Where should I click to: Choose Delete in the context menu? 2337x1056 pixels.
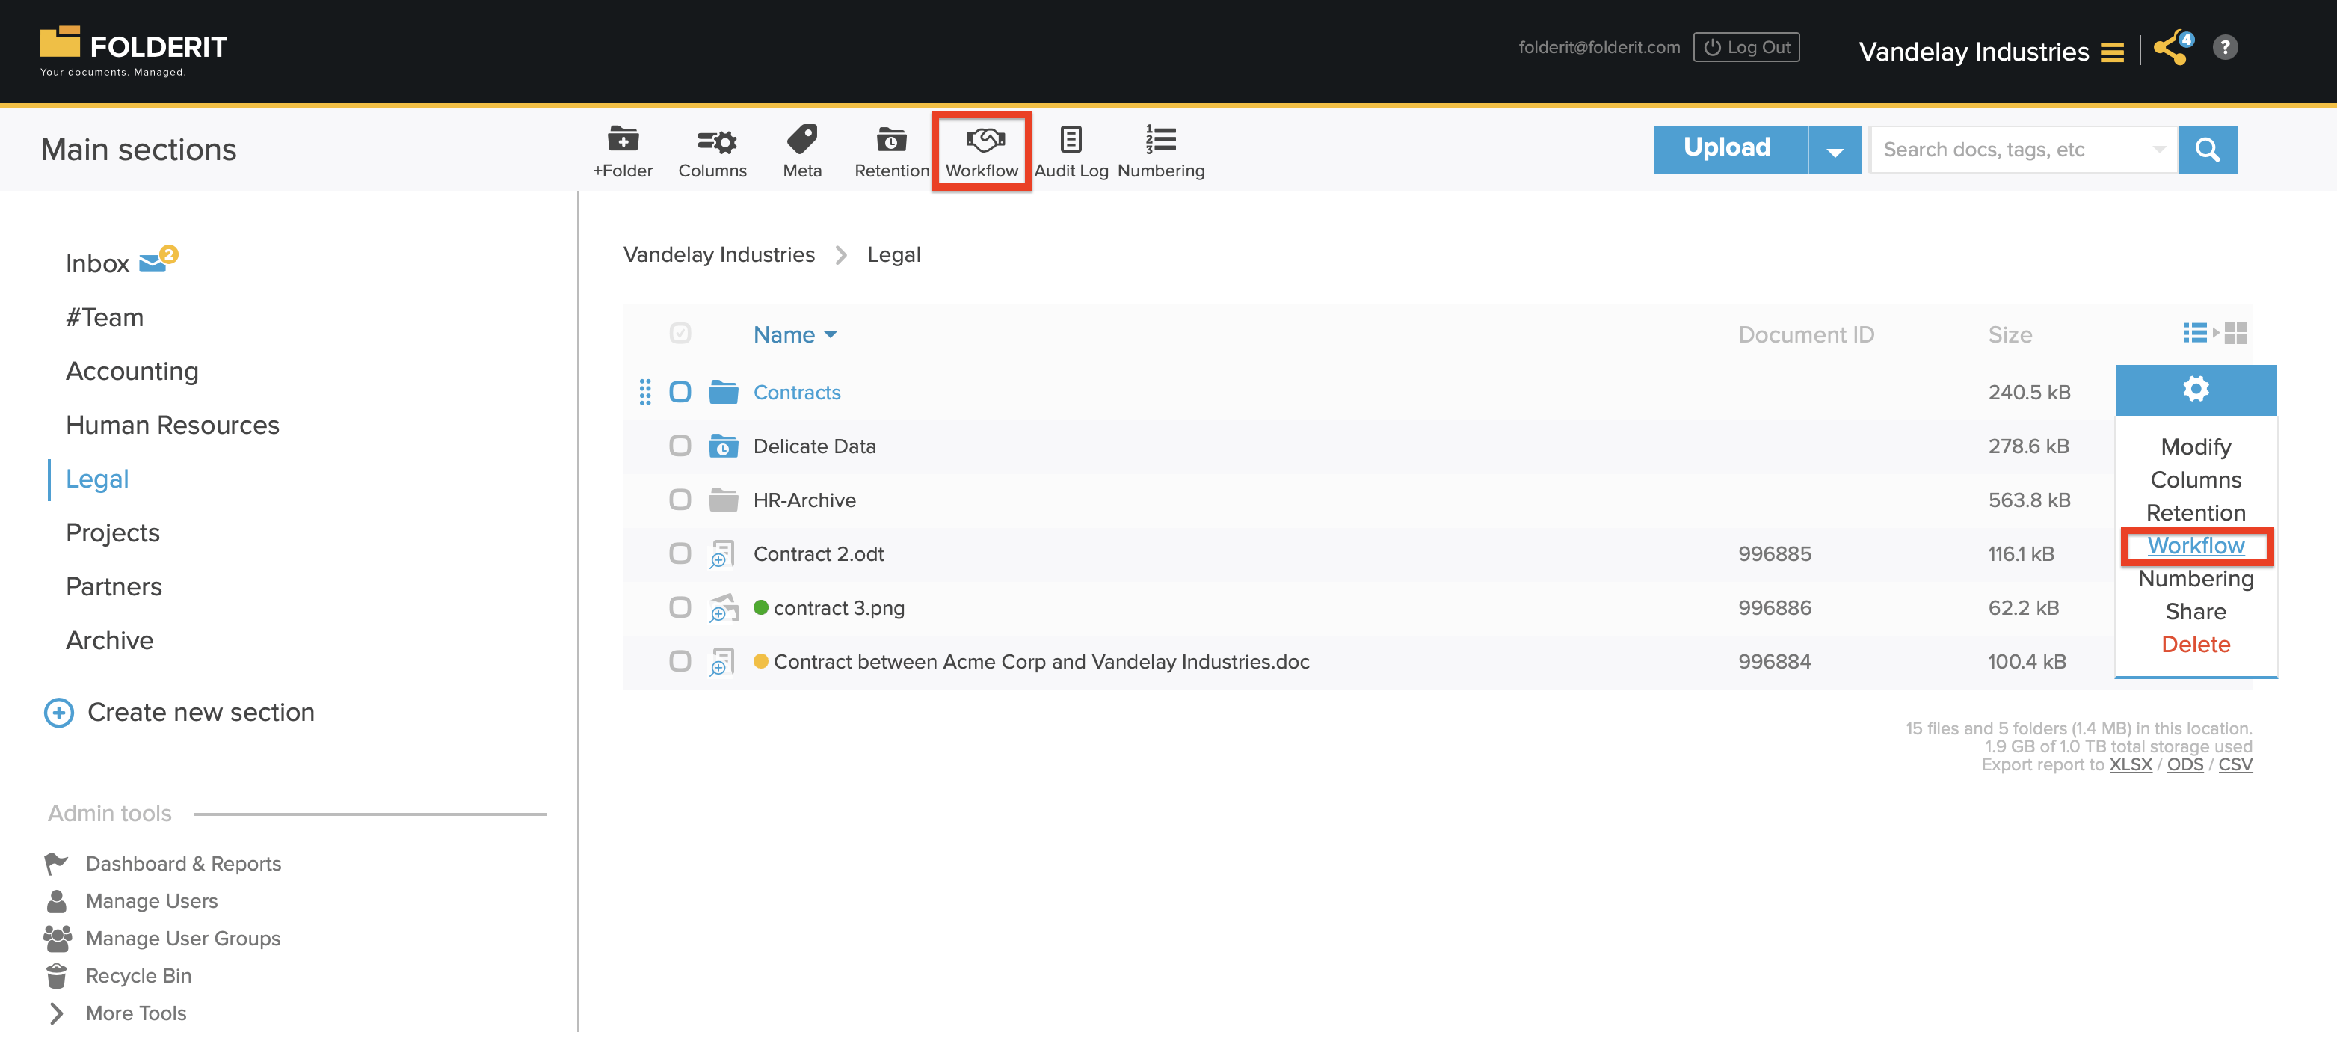click(2196, 645)
